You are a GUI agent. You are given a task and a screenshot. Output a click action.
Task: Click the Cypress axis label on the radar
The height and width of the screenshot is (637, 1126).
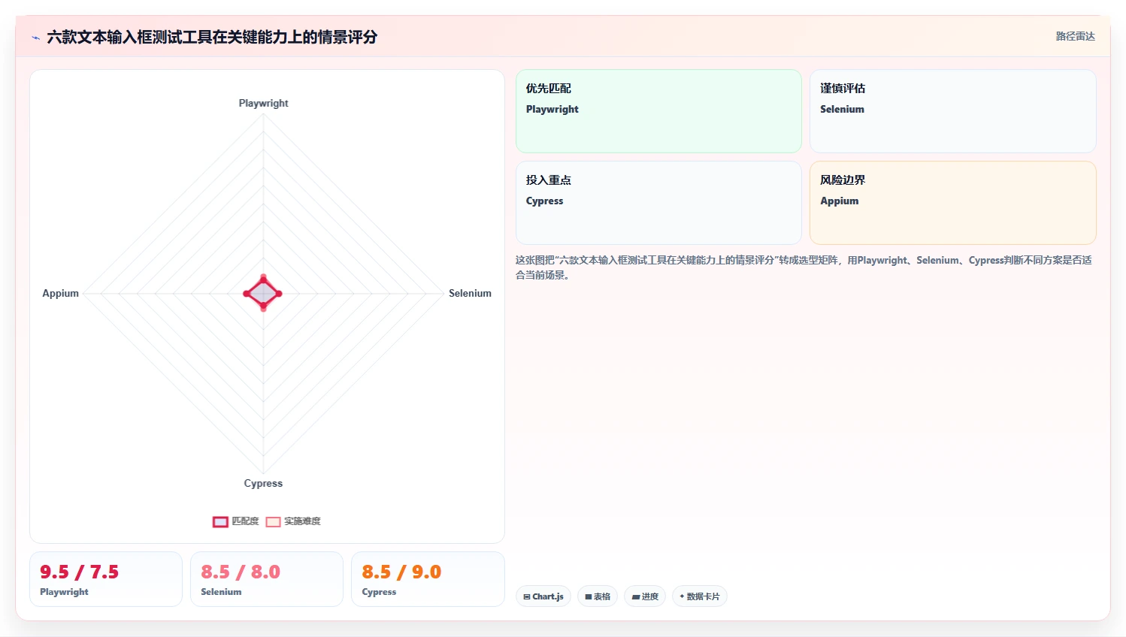coord(263,483)
